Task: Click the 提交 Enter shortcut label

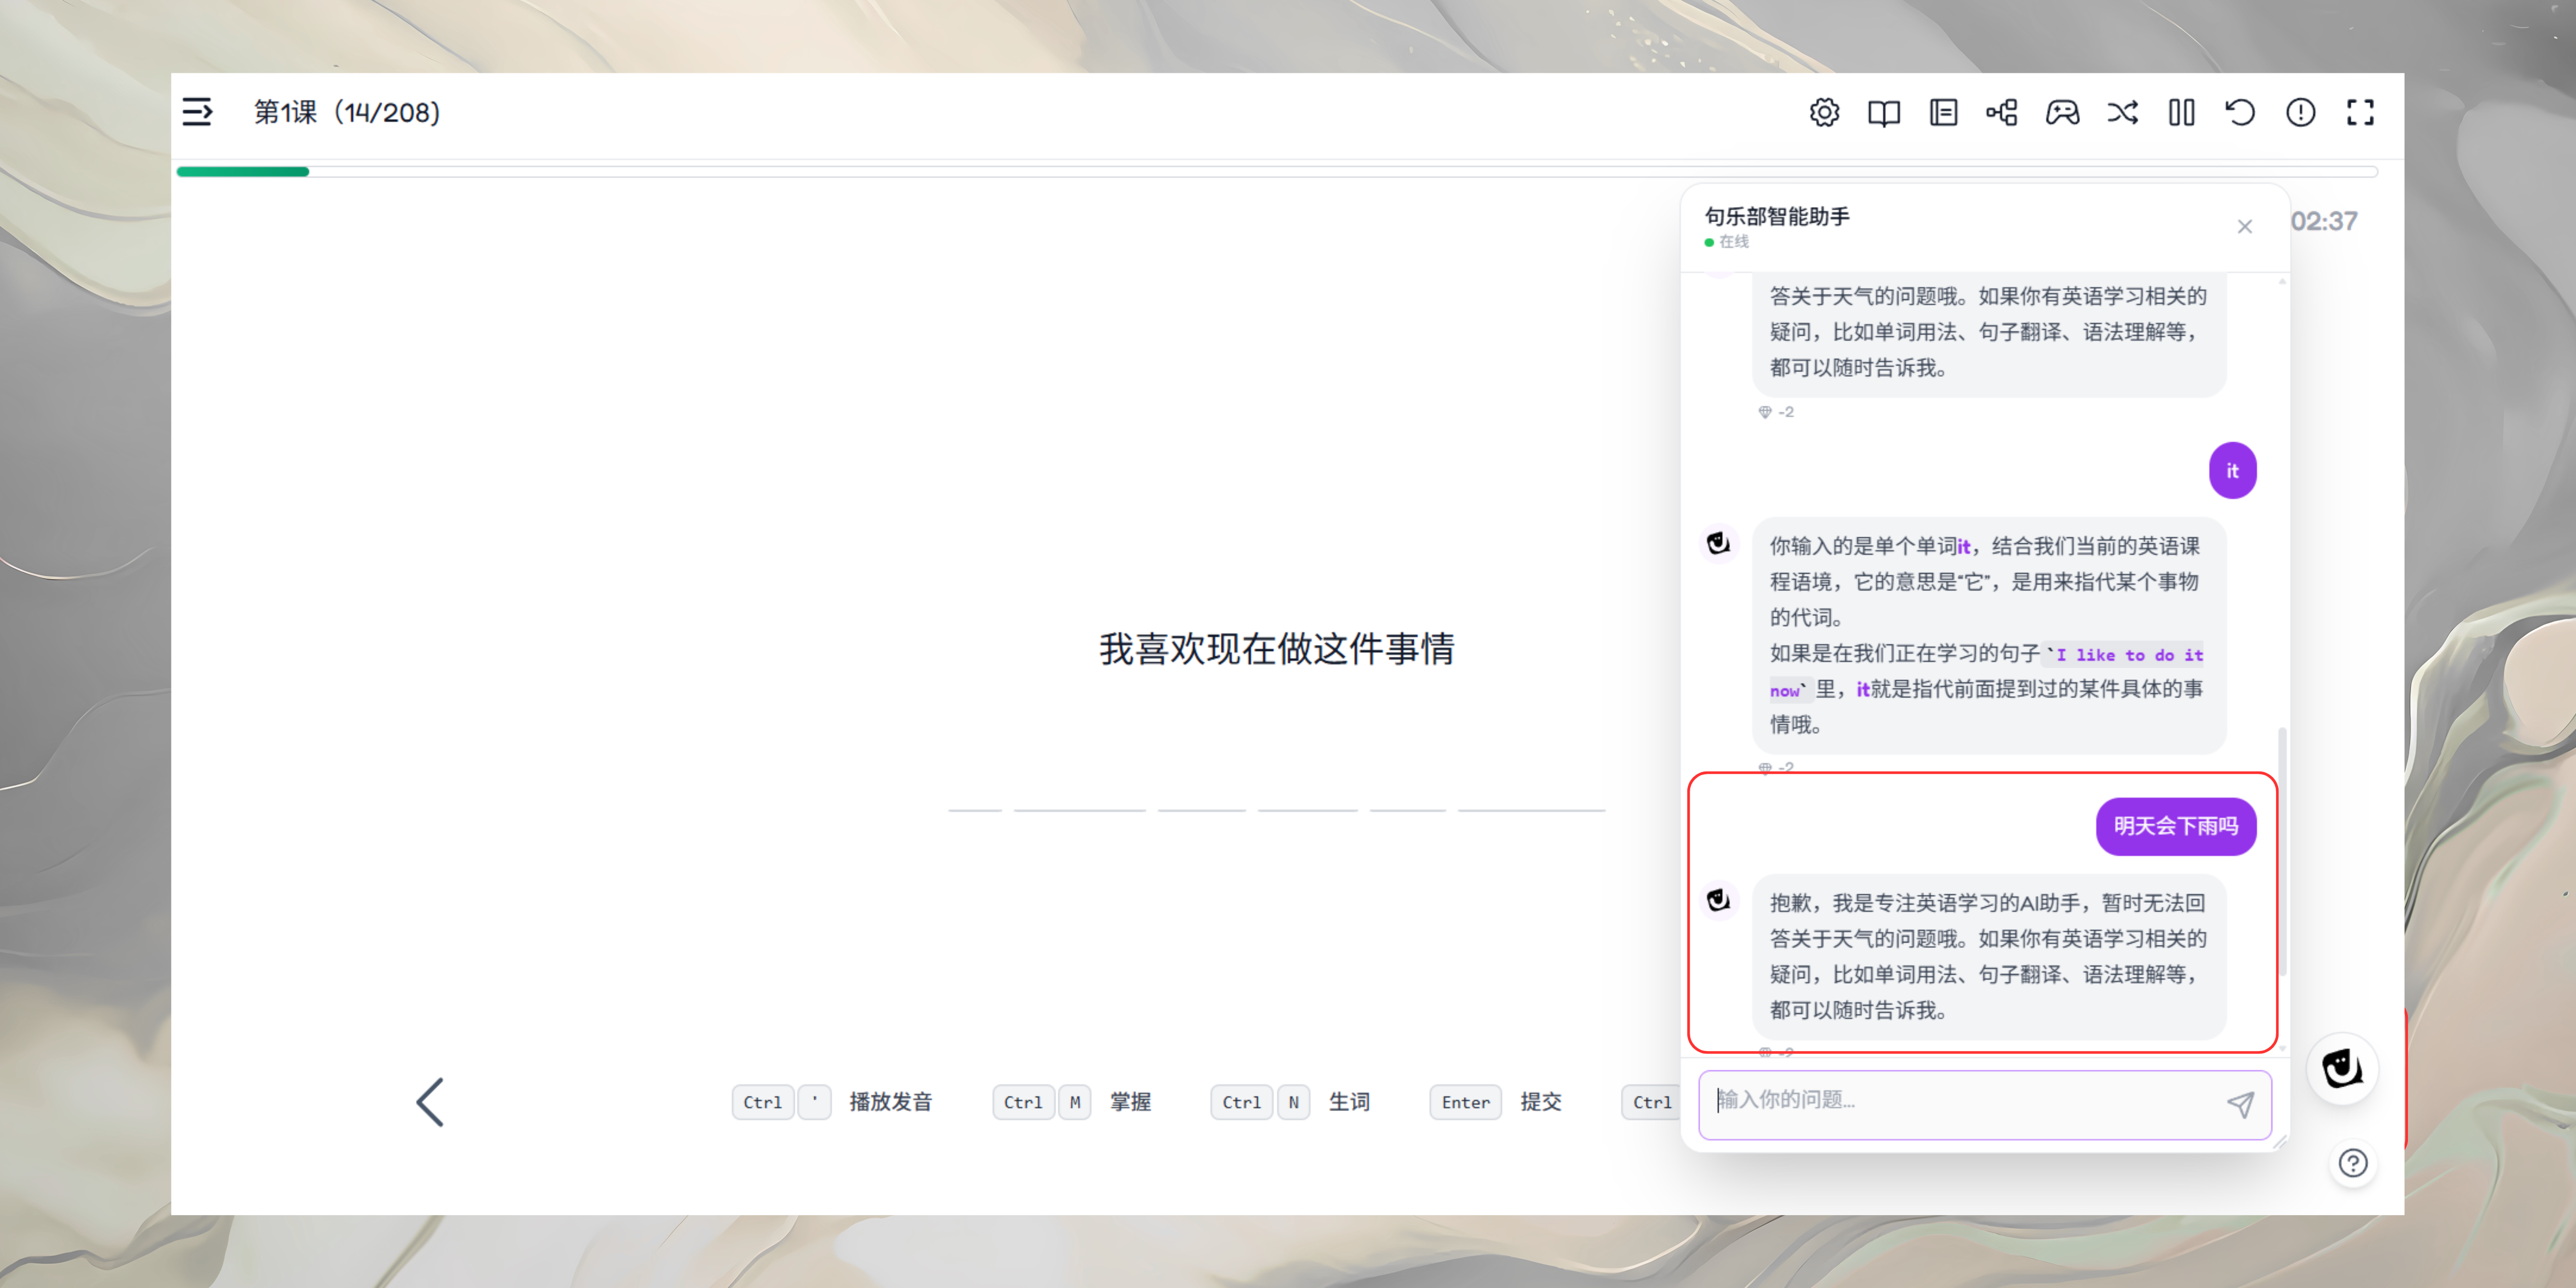Action: [1540, 1102]
